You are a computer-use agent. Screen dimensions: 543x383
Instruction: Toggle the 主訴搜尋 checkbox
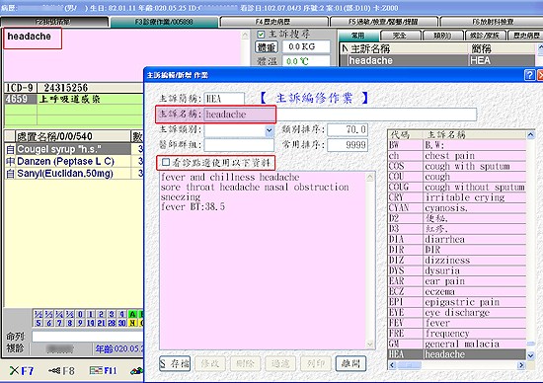tap(261, 35)
